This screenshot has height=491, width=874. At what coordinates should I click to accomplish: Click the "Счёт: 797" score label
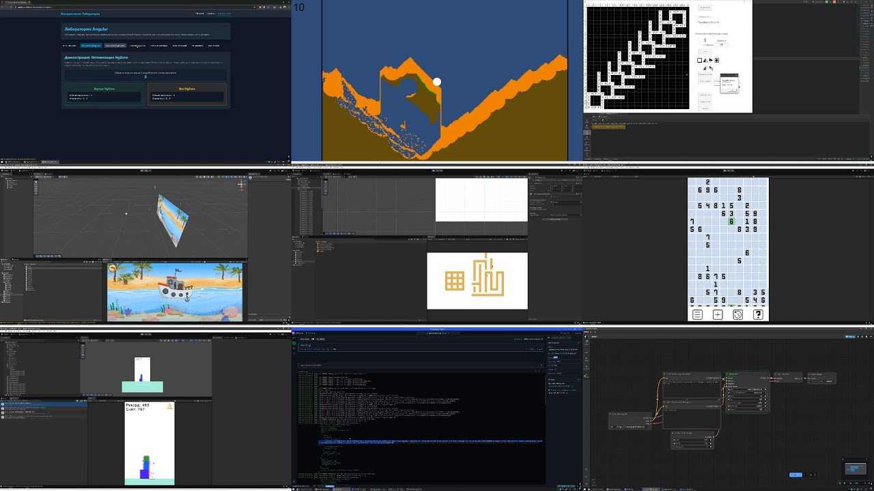pyautogui.click(x=136, y=410)
